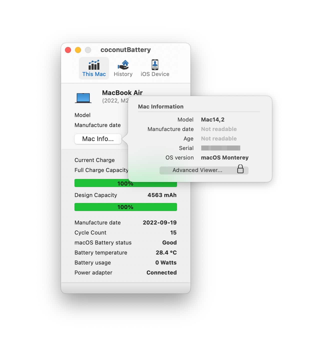Viewport: 320px width, 350px height.
Task: Click the 0 Watts battery usage value
Action: [x=166, y=262]
